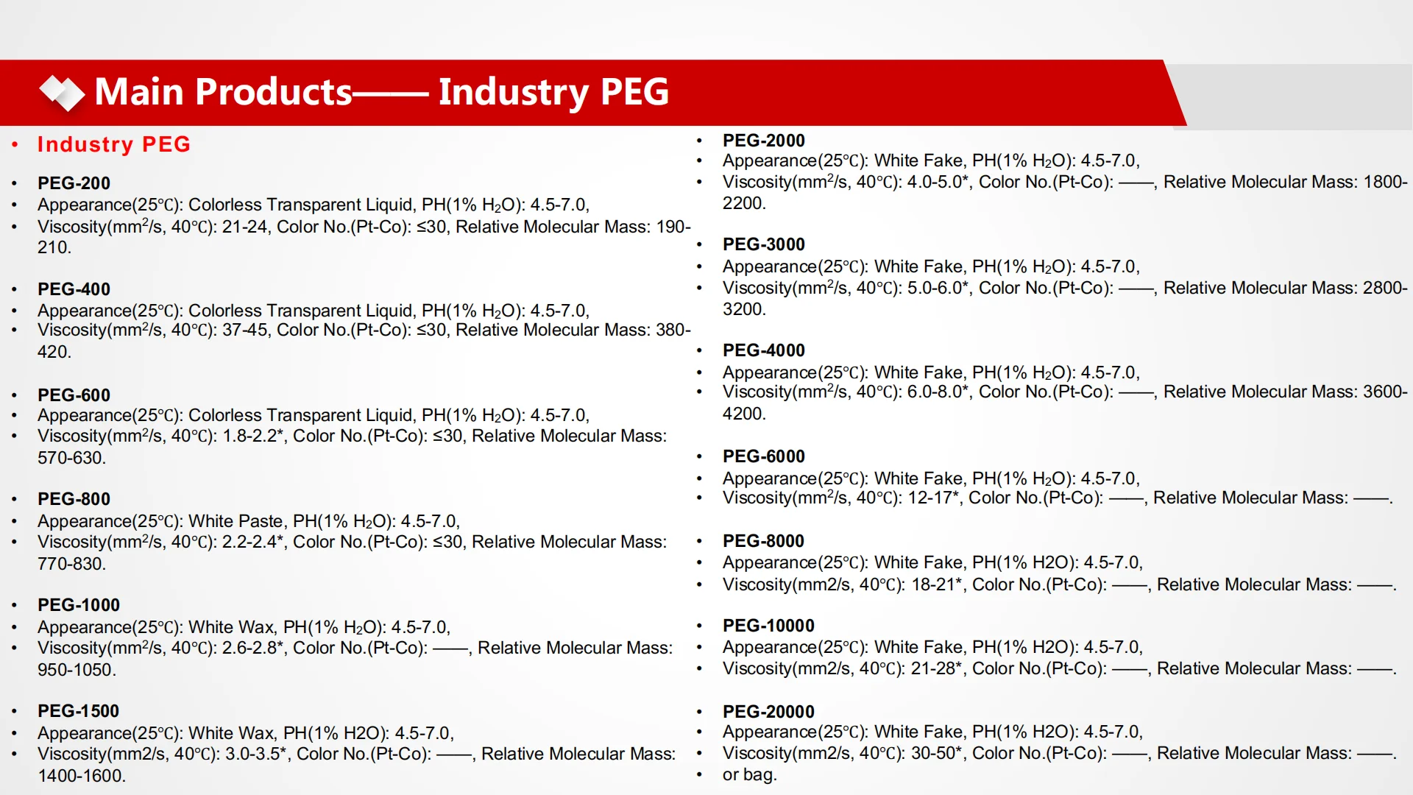Screen dimensions: 1413x795
Task: Click the Main Products Industry PEG title
Action: (381, 92)
